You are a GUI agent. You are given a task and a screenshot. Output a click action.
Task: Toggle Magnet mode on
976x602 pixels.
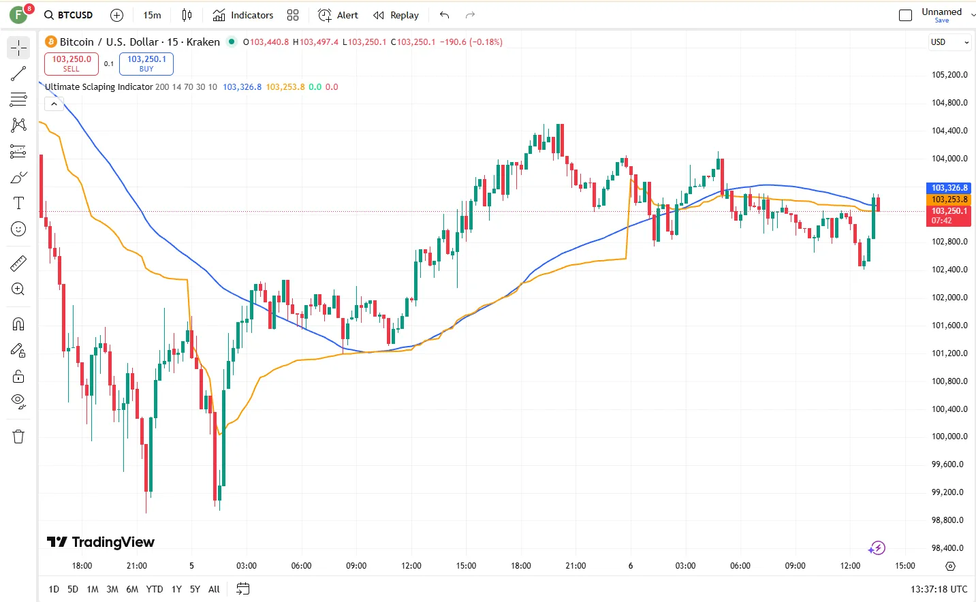[18, 323]
